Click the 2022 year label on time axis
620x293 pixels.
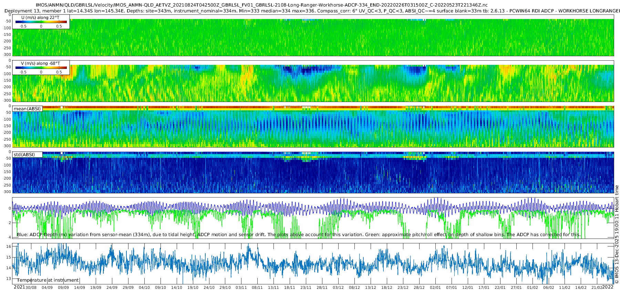click(x=608, y=287)
